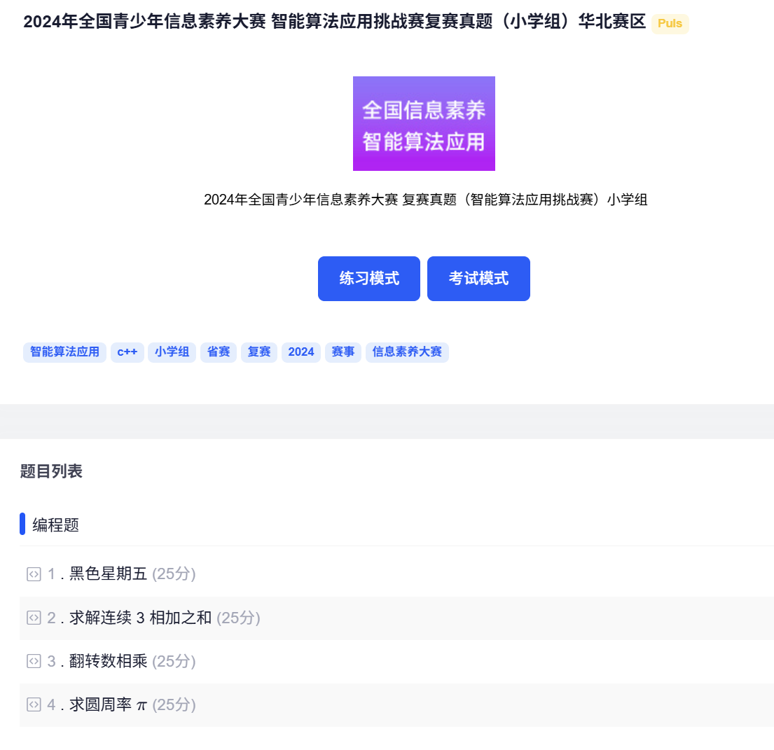Open the 全国信息素养 cover image
774x750 pixels.
click(x=424, y=123)
